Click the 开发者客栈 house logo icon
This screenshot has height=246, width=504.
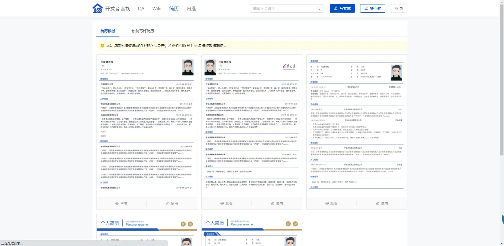tap(98, 8)
